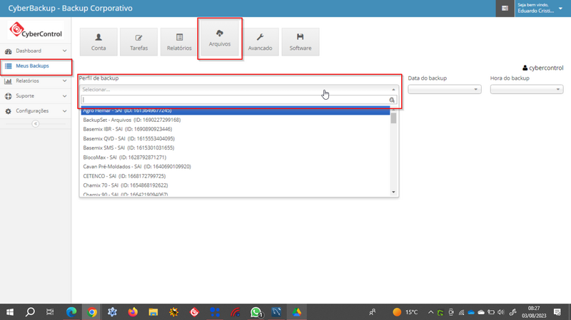This screenshot has width=571, height=320.
Task: Open Firefox from the taskbar
Action: point(133,312)
